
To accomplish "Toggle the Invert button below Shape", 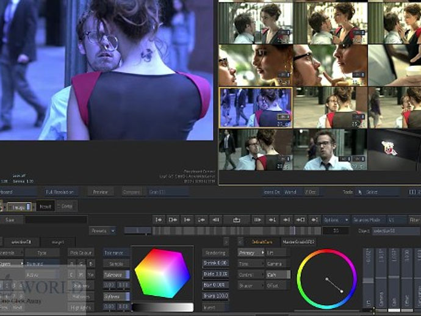I will click(x=215, y=307).
